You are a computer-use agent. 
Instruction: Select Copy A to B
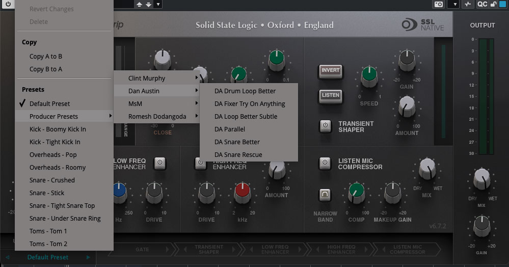64,56
